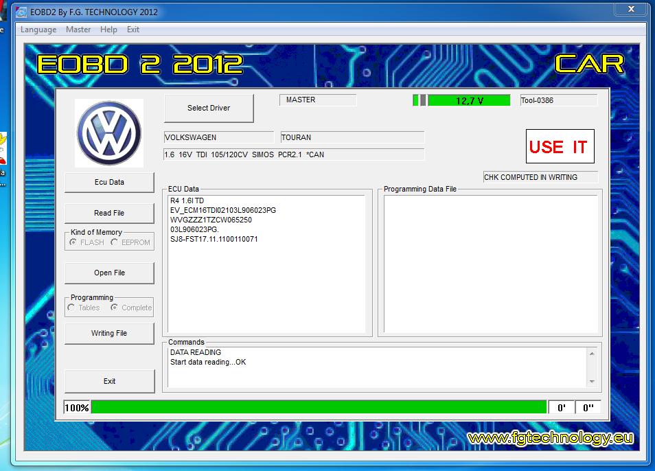
Task: Click Exit in the menu bar
Action: [x=133, y=30]
